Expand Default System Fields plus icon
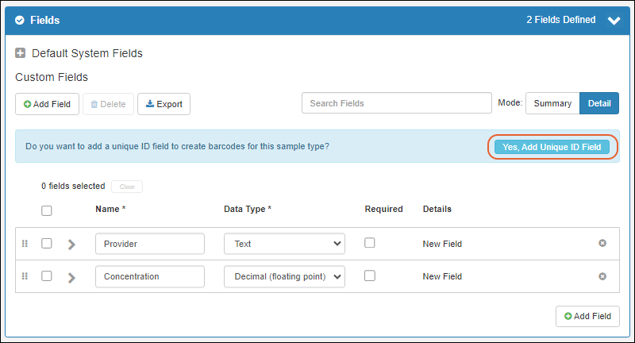Viewport: 635px width, 343px height. coord(21,53)
